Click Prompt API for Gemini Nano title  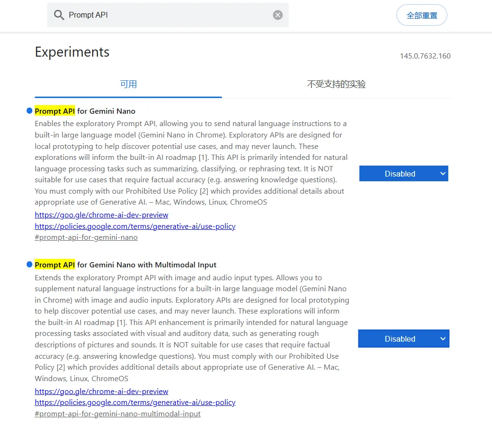85,111
